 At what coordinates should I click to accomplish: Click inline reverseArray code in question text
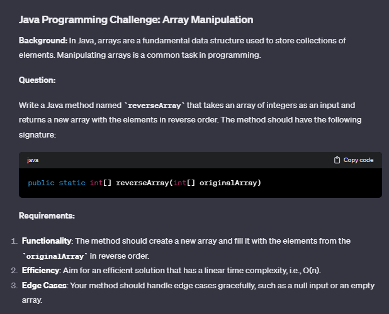pos(155,106)
